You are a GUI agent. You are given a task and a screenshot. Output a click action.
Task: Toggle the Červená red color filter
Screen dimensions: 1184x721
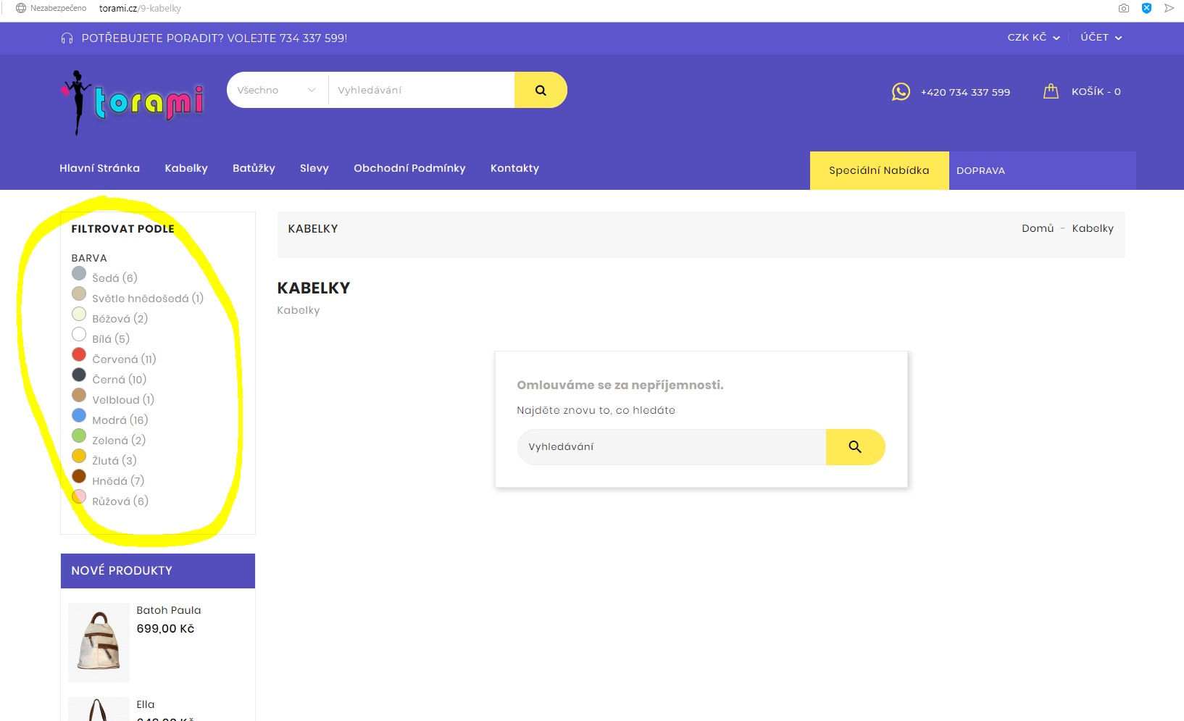(x=79, y=354)
